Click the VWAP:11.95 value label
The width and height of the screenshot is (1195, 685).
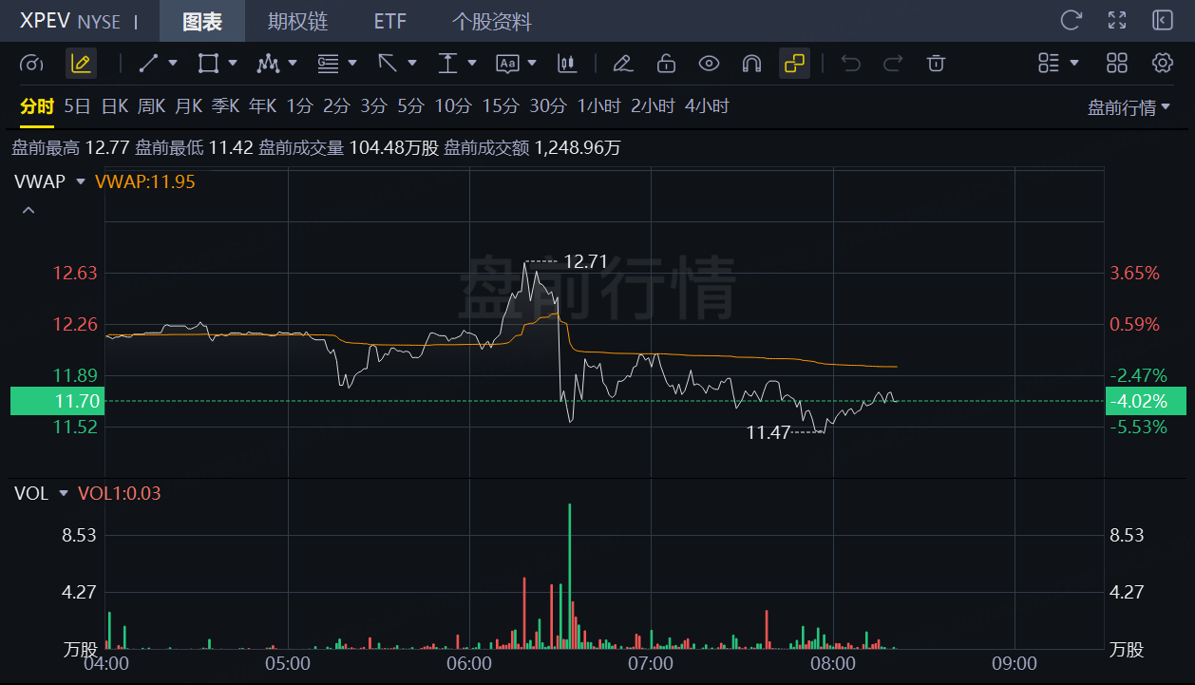pyautogui.click(x=145, y=181)
